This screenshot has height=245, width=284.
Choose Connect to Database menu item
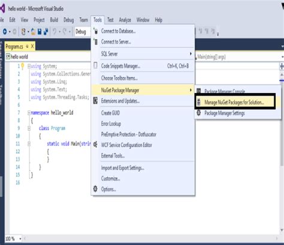(x=143, y=31)
